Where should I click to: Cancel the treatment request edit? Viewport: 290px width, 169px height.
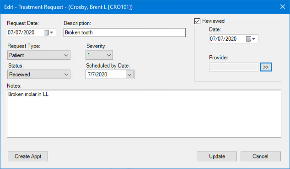261,157
